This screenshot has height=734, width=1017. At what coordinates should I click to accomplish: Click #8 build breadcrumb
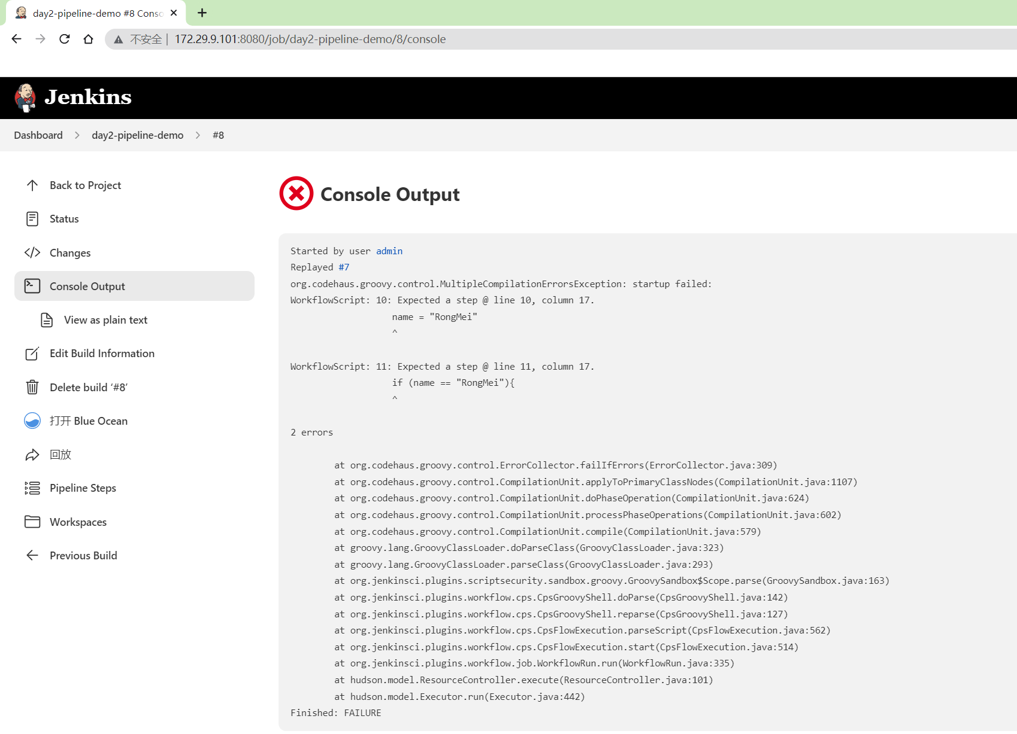click(218, 135)
